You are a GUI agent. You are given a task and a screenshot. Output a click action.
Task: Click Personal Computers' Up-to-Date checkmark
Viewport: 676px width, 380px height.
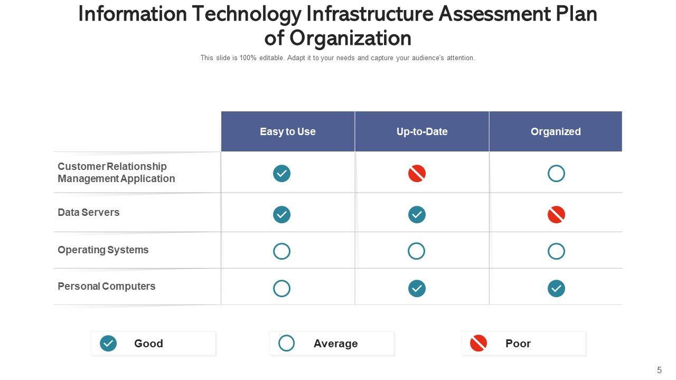coord(417,288)
